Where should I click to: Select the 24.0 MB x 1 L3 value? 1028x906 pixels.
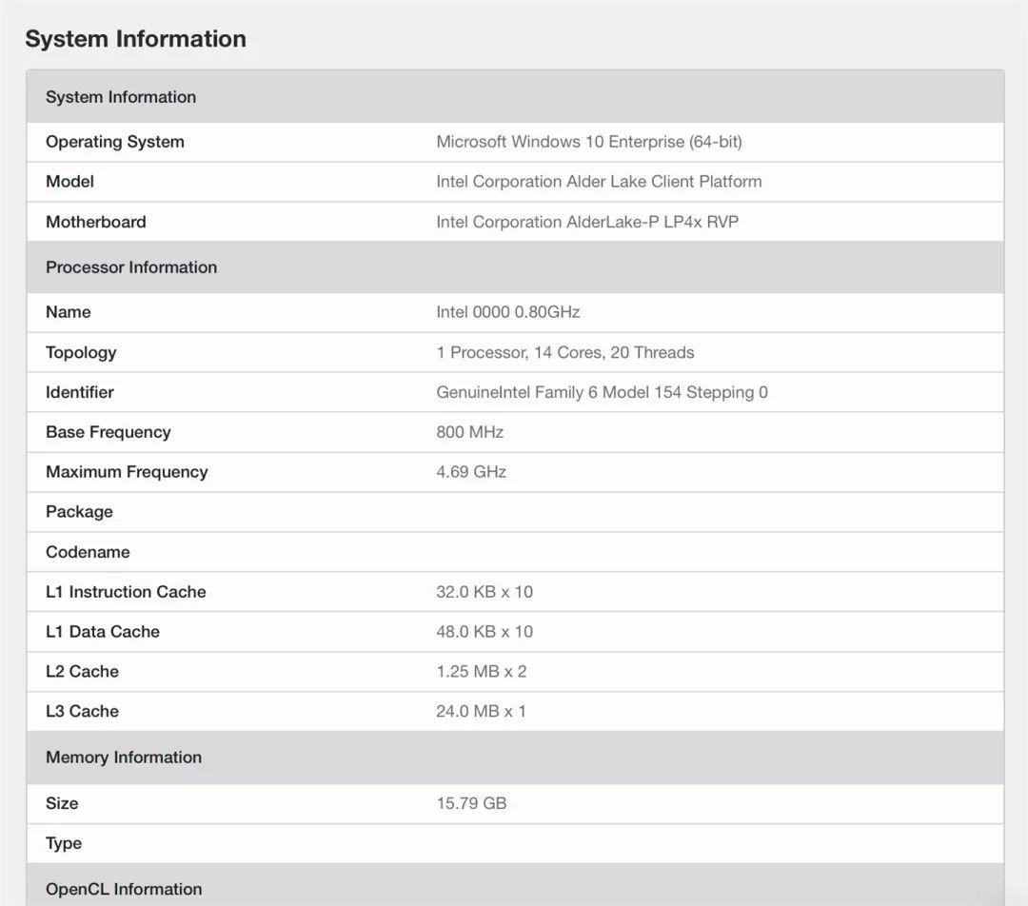(481, 712)
